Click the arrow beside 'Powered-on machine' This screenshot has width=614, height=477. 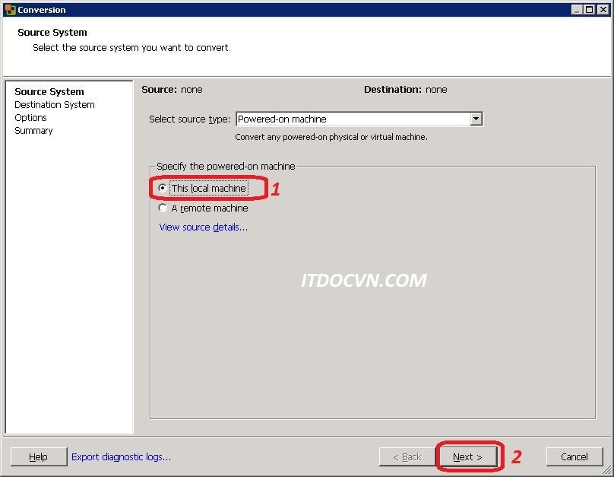(476, 119)
